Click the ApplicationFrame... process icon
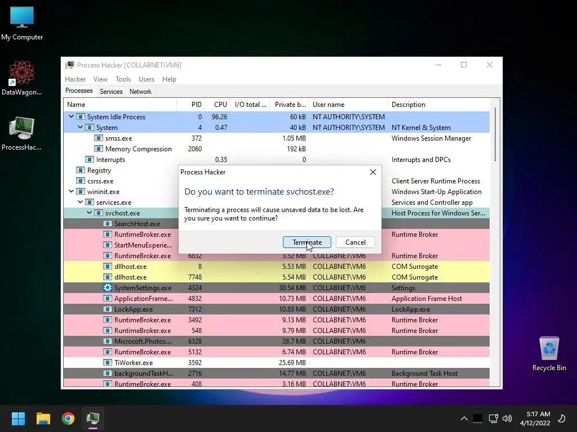Image resolution: width=577 pixels, height=432 pixels. (108, 298)
